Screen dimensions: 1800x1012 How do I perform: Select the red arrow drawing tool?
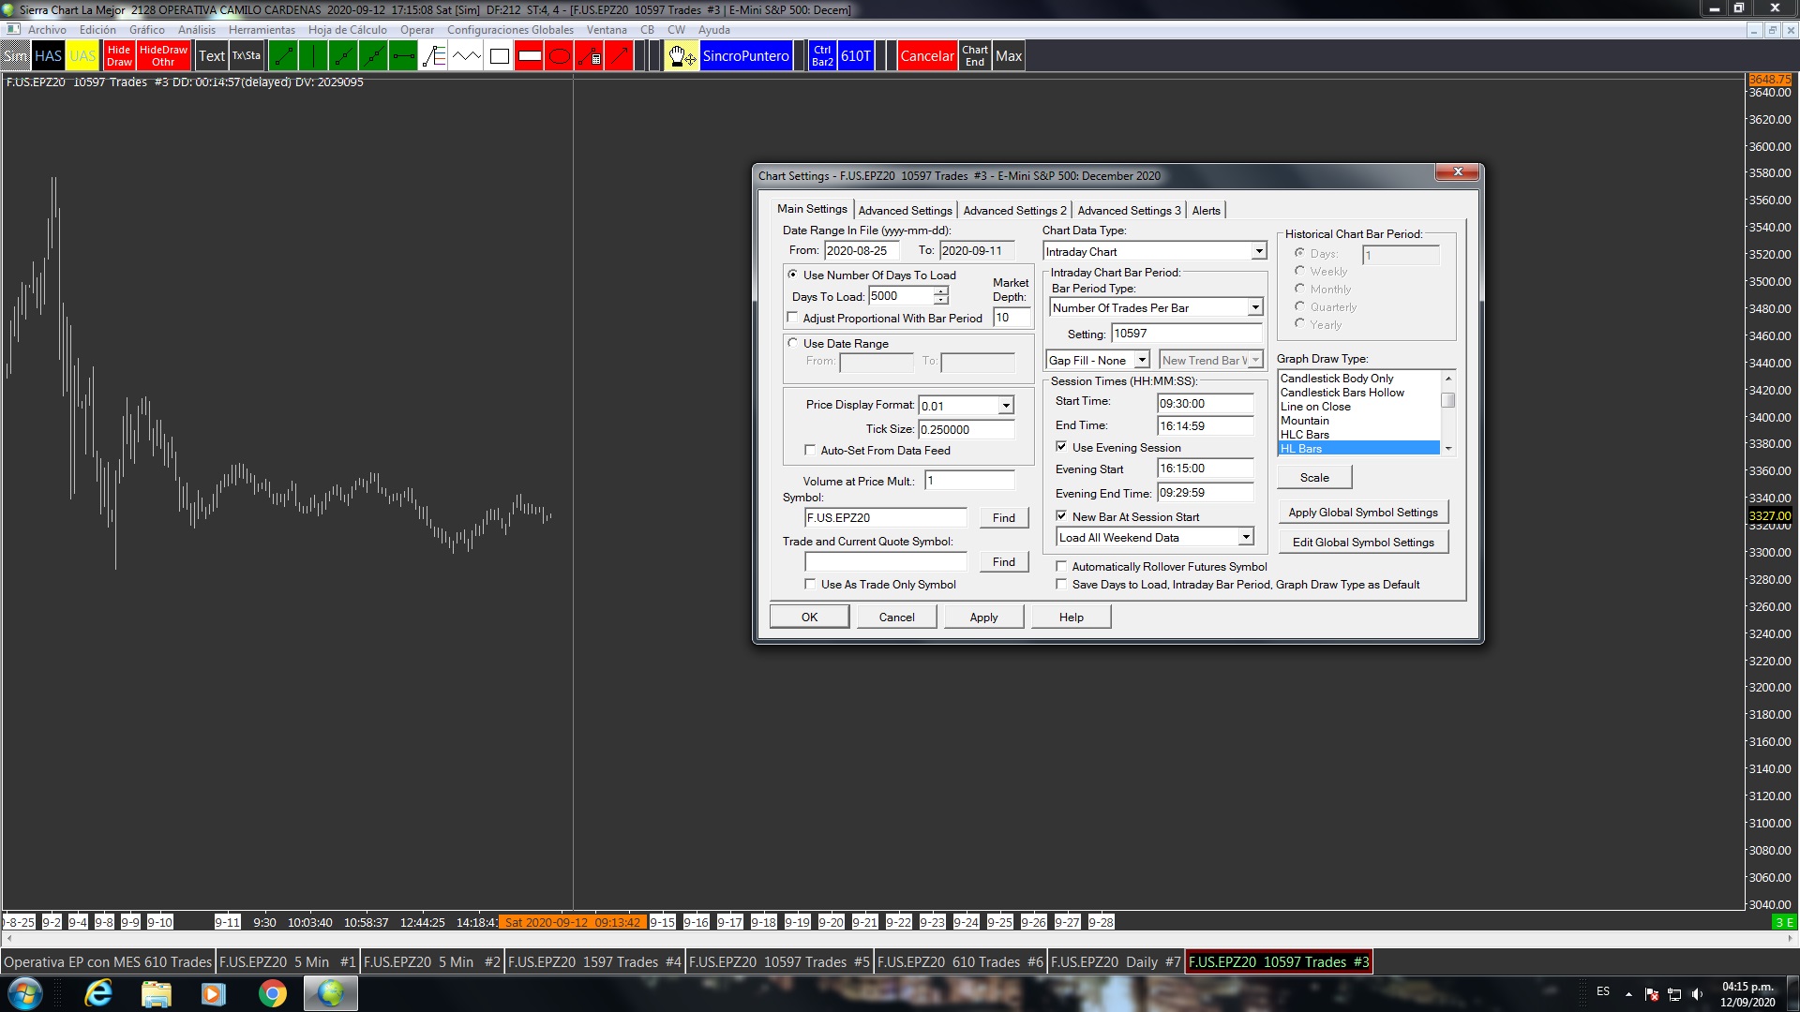click(x=619, y=56)
